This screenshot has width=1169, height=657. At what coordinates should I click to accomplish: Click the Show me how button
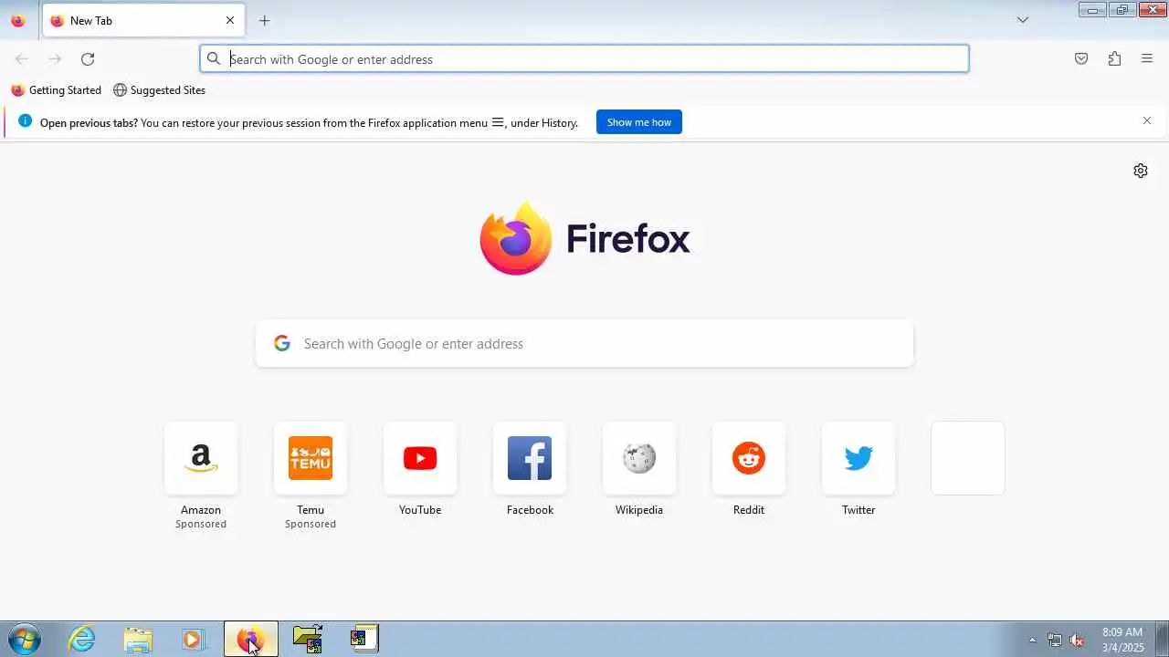639,122
